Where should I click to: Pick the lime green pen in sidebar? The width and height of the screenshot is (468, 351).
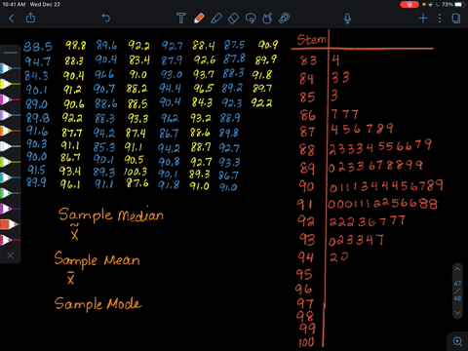tap(10, 162)
